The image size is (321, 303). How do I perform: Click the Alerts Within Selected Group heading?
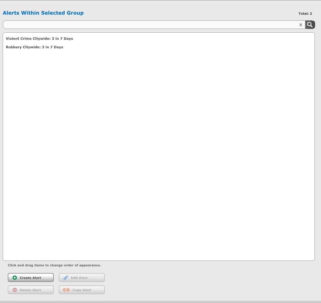coord(43,13)
